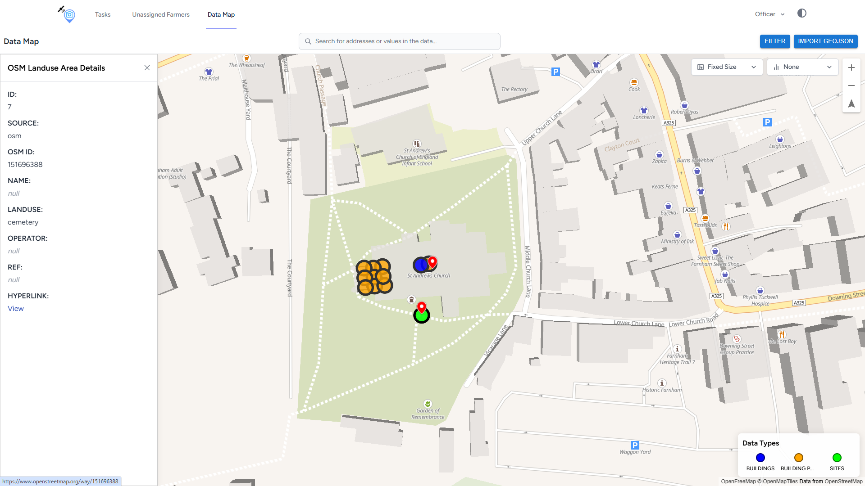The height and width of the screenshot is (486, 865).
Task: Open the Unassigned Farmers tab
Action: tap(161, 14)
